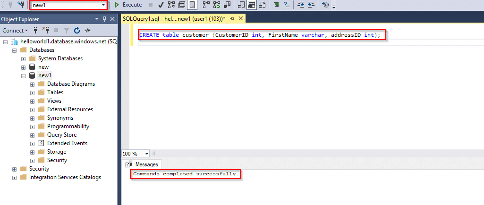484x205 pixels.
Task: Toggle Include Actual Execution Plan
Action: tap(206, 5)
